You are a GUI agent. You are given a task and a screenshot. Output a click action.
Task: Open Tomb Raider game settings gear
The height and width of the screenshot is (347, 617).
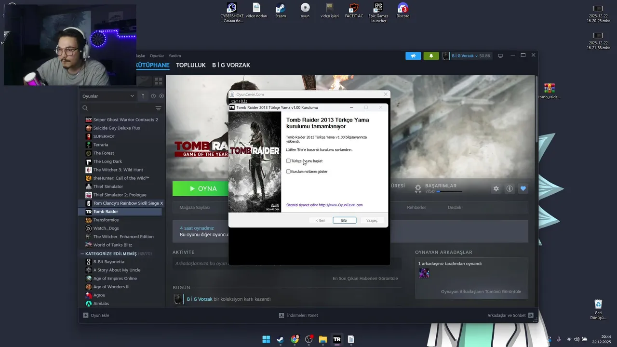coord(496,189)
